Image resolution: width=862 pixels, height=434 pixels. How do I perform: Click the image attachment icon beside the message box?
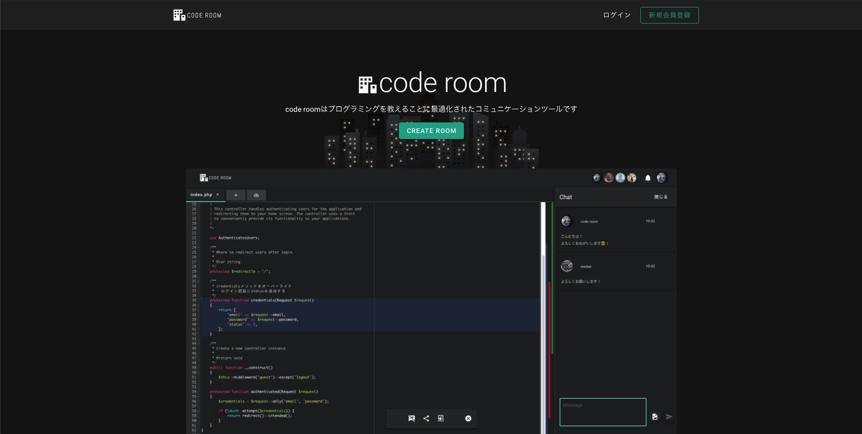click(654, 416)
